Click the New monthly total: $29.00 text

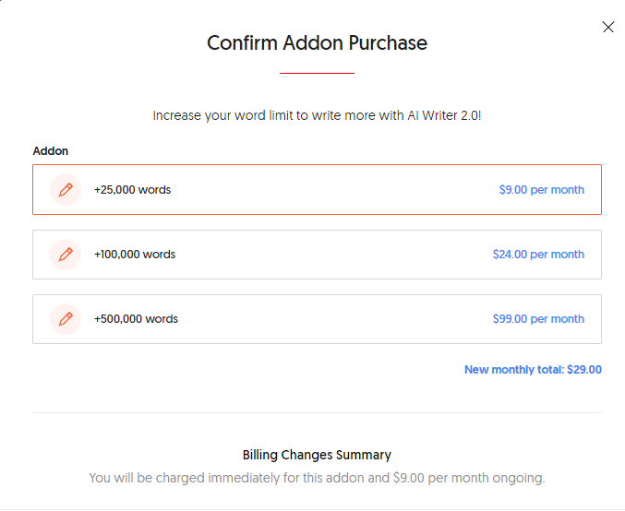pos(533,370)
